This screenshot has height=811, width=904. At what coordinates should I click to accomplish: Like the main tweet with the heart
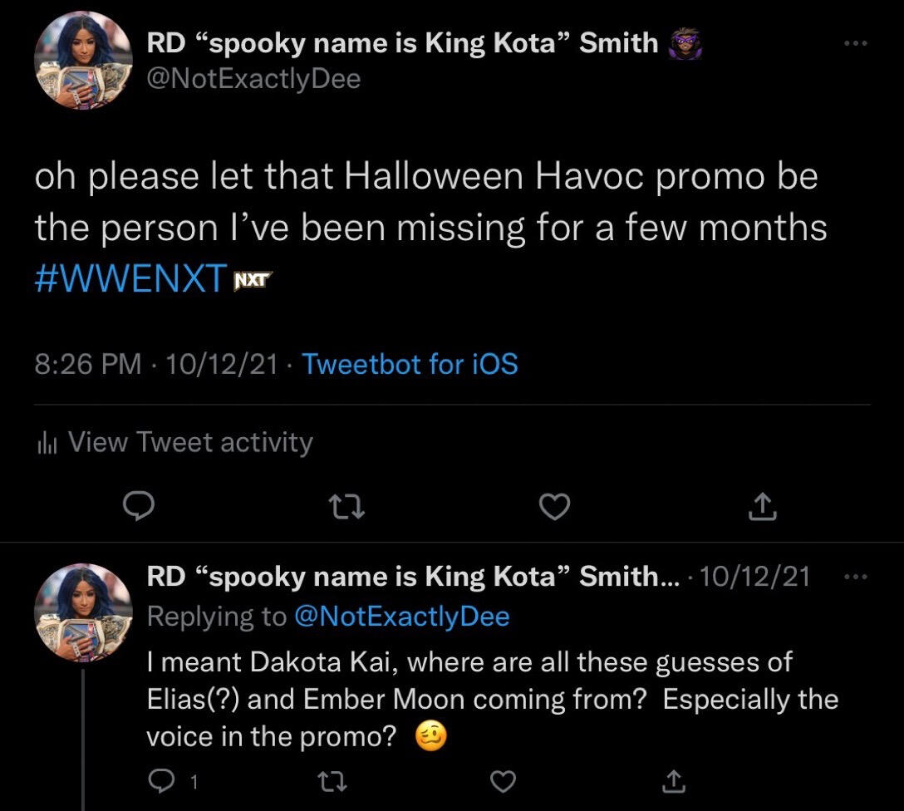click(554, 507)
